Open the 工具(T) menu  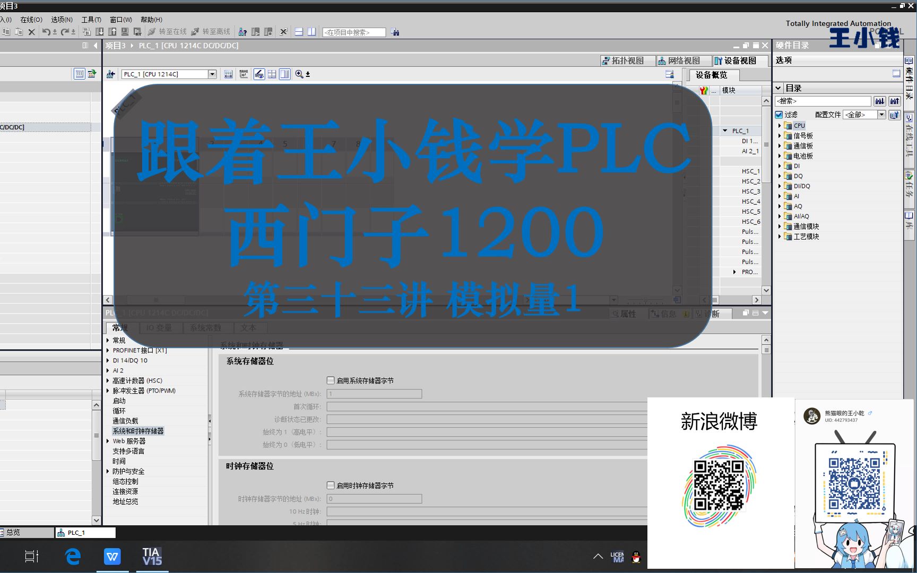click(91, 20)
